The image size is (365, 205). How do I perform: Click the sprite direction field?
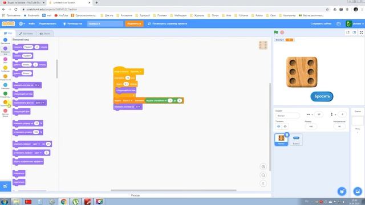pyautogui.click(x=339, y=126)
